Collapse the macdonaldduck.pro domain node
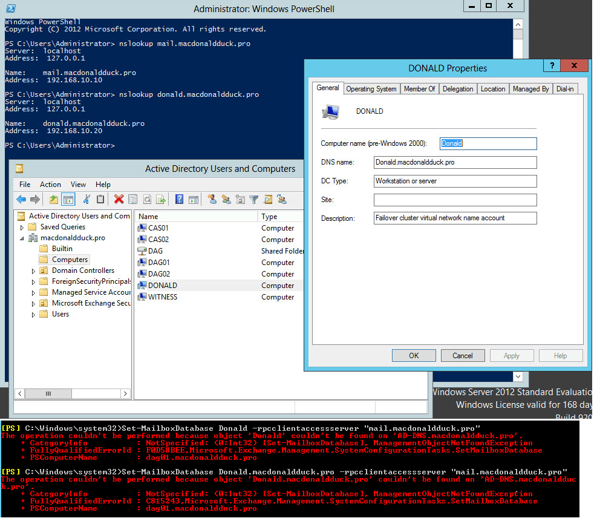Screen dimensions: 597x521 pyautogui.click(x=23, y=238)
